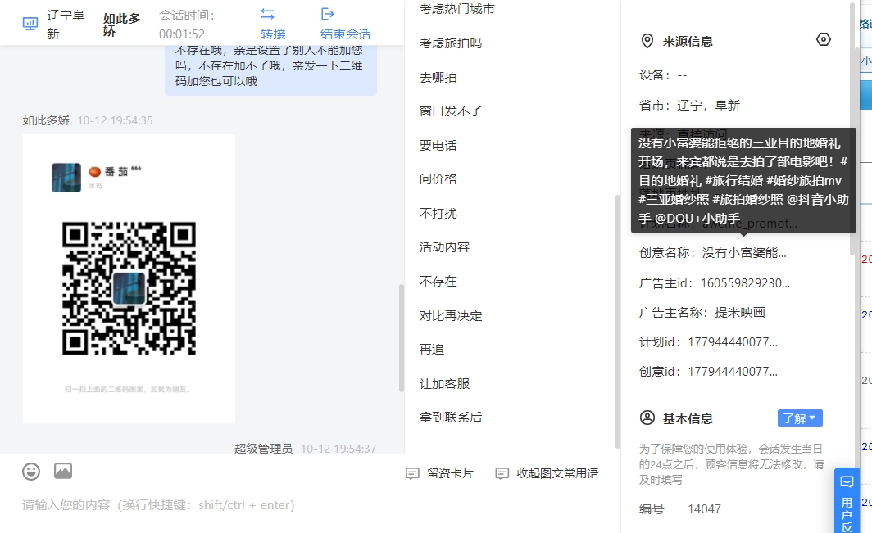
Task: Click the 广告主id value
Action: click(x=745, y=283)
